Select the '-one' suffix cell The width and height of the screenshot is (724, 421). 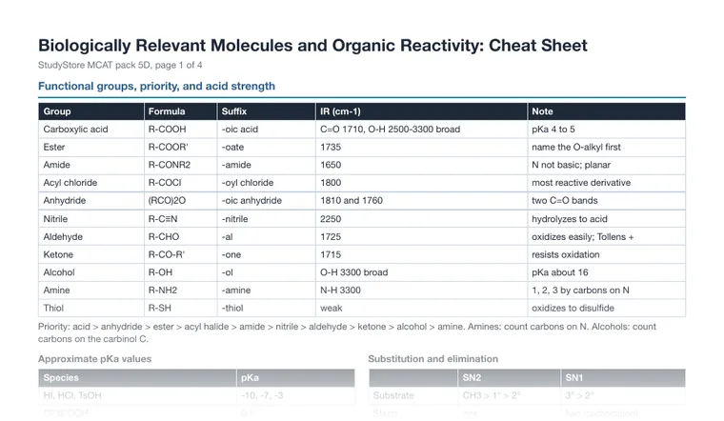(267, 254)
